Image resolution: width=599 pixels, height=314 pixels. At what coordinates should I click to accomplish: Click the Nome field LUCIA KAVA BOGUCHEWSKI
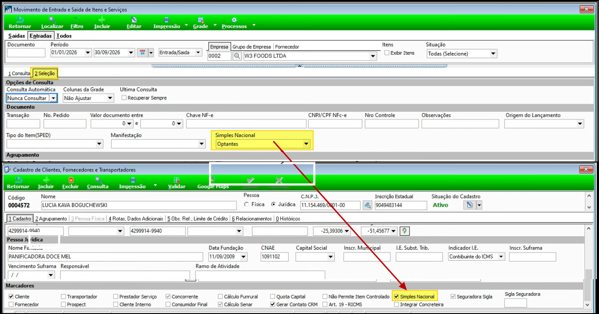point(138,205)
